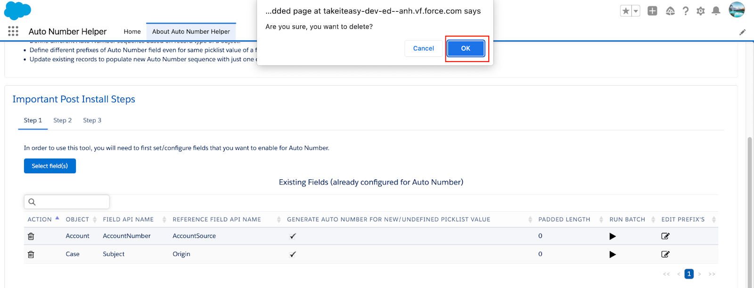Click the vertical page scrollbar
754x288 pixels.
[x=750, y=212]
